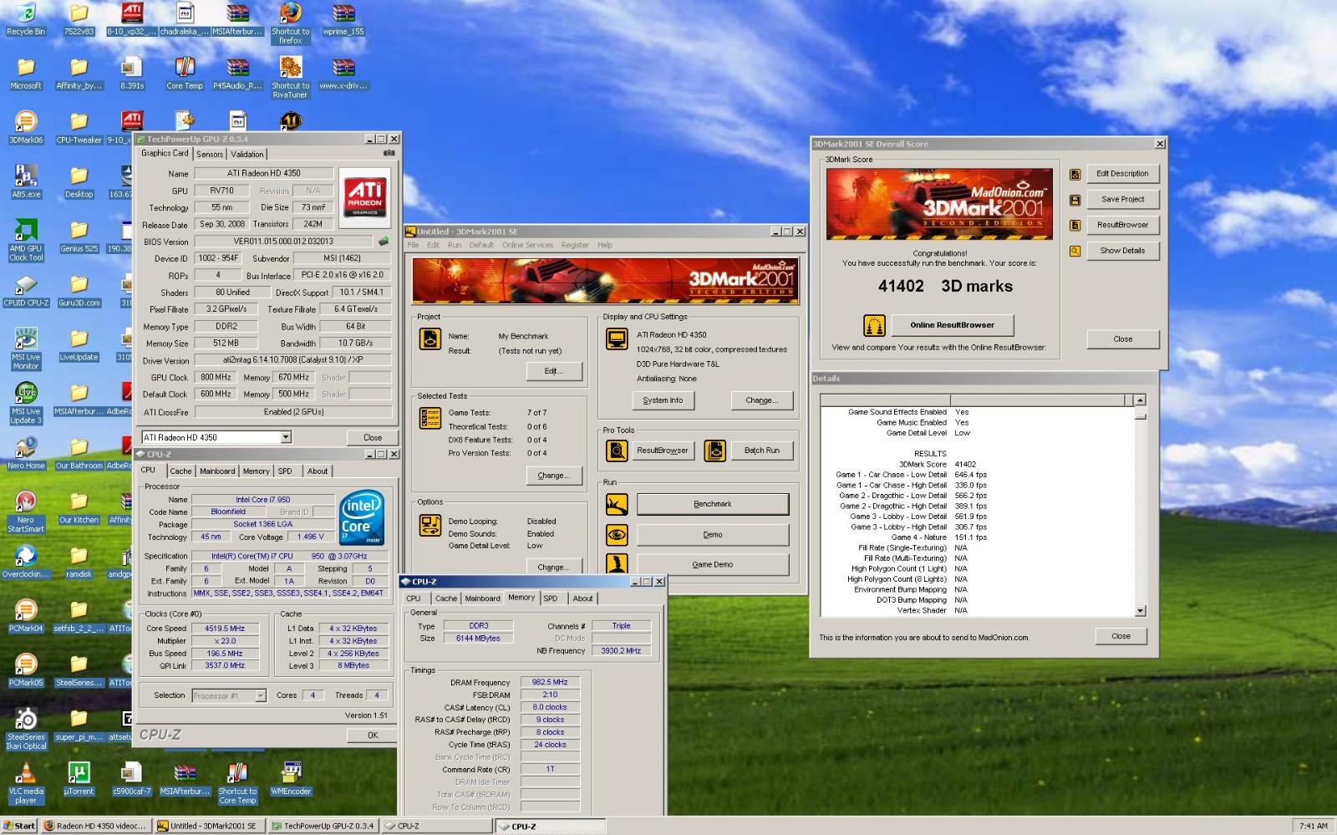Open Nero StartSmart desktop icon

point(26,512)
